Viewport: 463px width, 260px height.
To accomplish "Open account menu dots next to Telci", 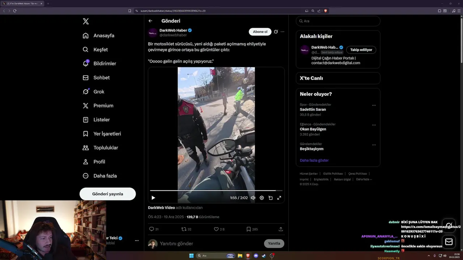I will click(137, 240).
